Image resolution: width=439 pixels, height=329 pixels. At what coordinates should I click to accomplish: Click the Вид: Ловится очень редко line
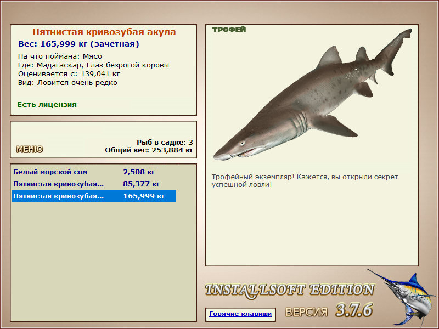67,83
